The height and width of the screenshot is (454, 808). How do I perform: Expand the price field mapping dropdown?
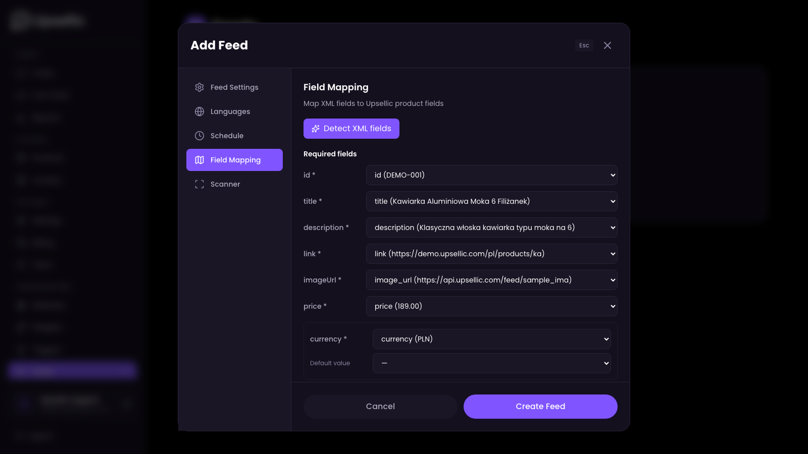[x=491, y=306]
